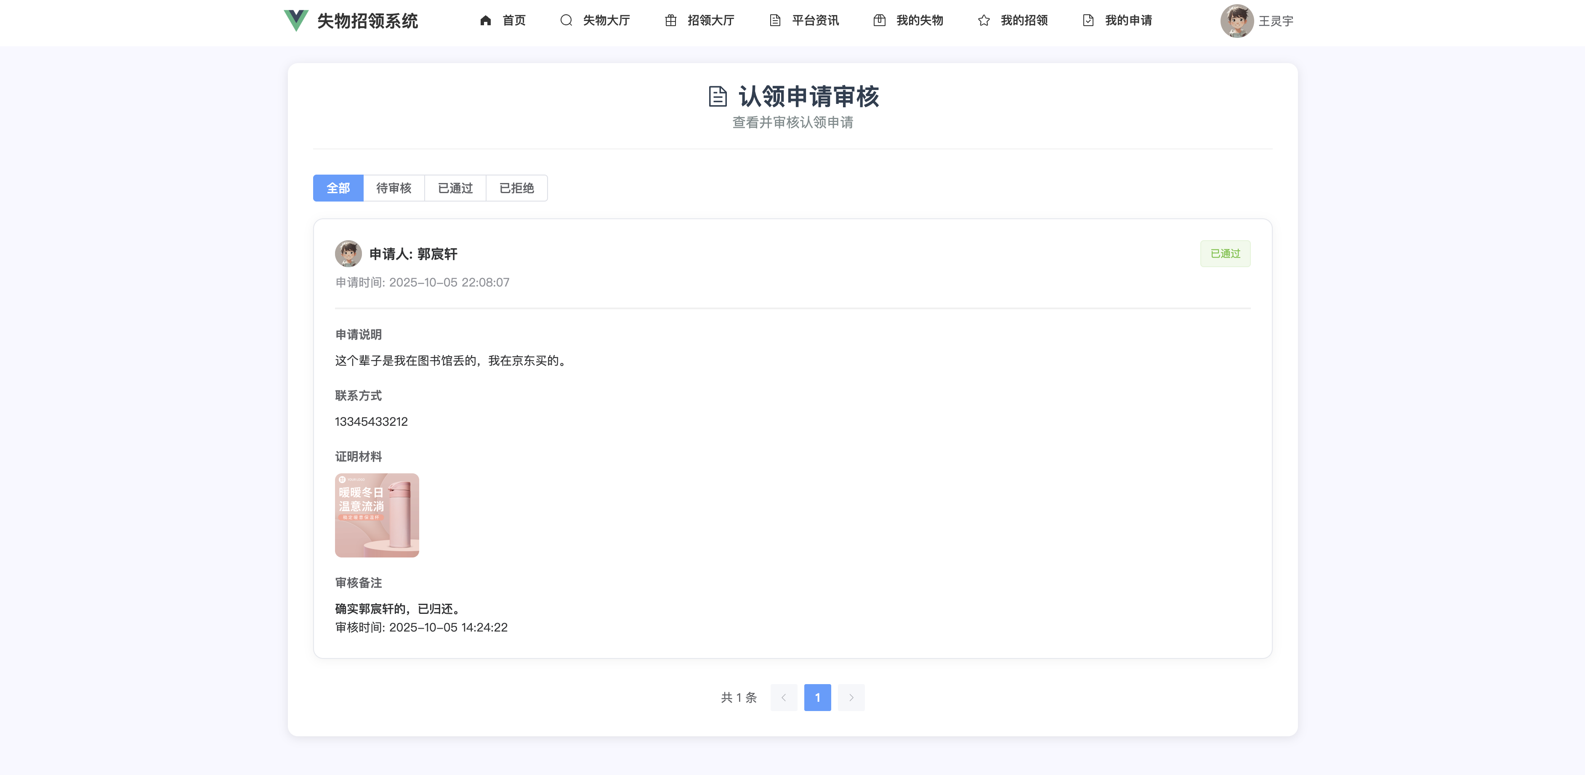Click the gift box icon beside 招领大厅
Image resolution: width=1585 pixels, height=775 pixels.
coord(671,20)
